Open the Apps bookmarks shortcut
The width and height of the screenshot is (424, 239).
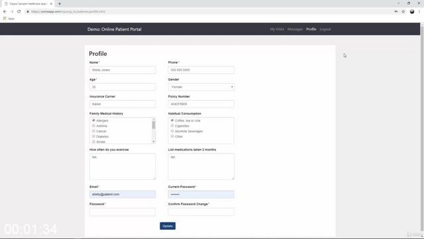coord(9,19)
